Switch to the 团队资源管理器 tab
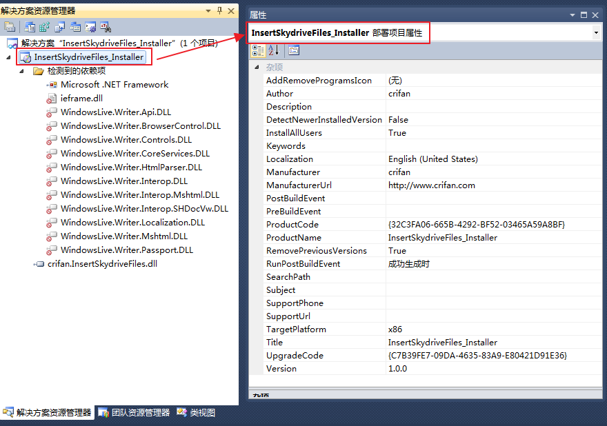607x426 pixels. (x=134, y=412)
